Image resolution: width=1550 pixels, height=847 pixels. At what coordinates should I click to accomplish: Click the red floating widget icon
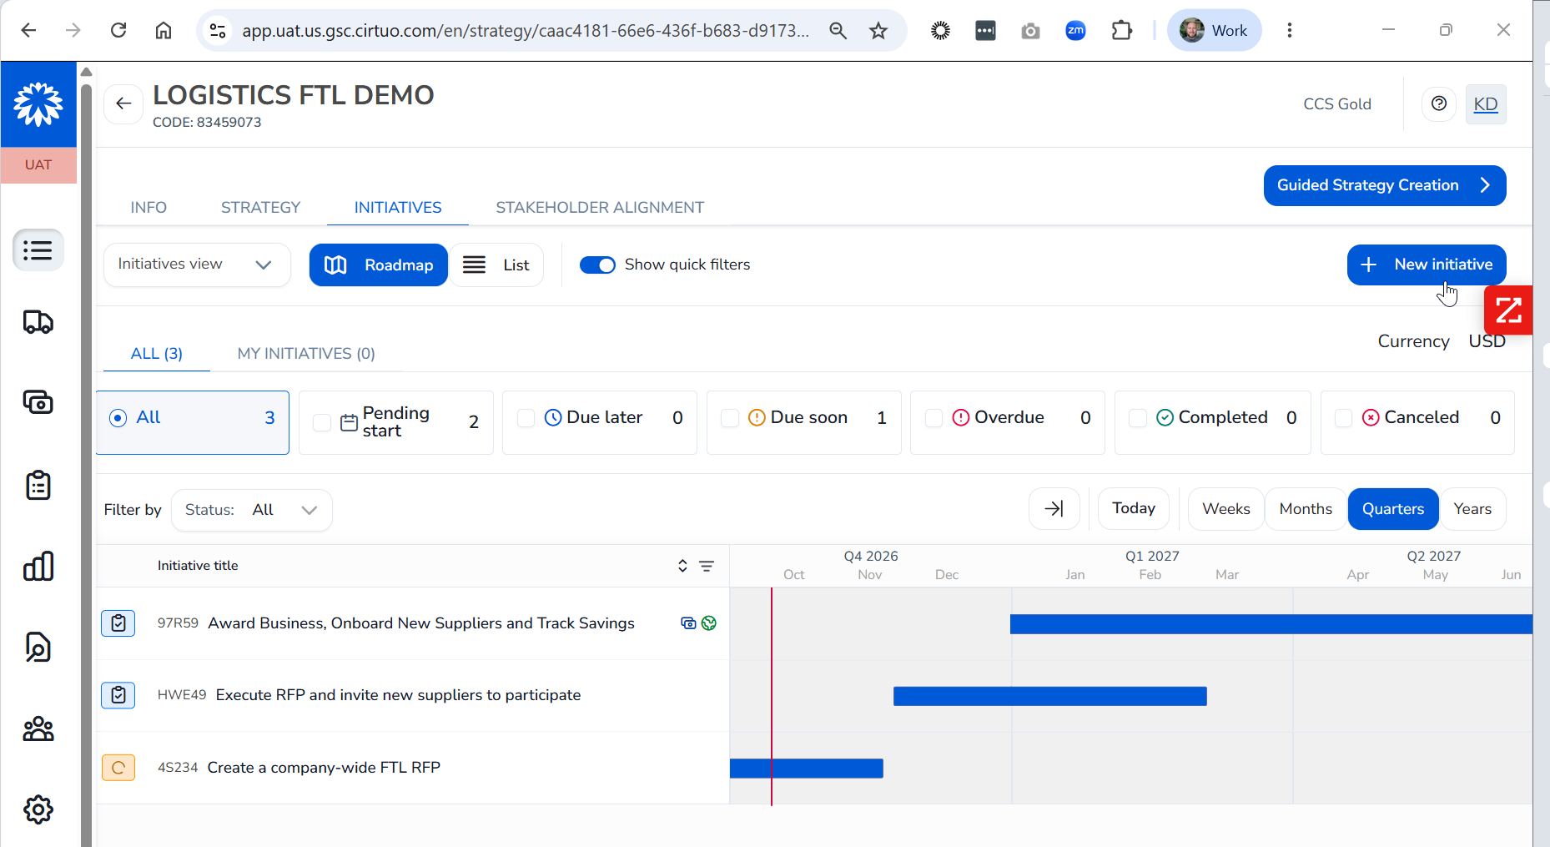pos(1508,310)
